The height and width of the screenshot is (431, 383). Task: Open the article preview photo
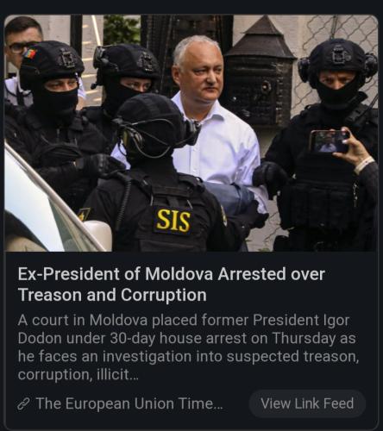(x=191, y=133)
